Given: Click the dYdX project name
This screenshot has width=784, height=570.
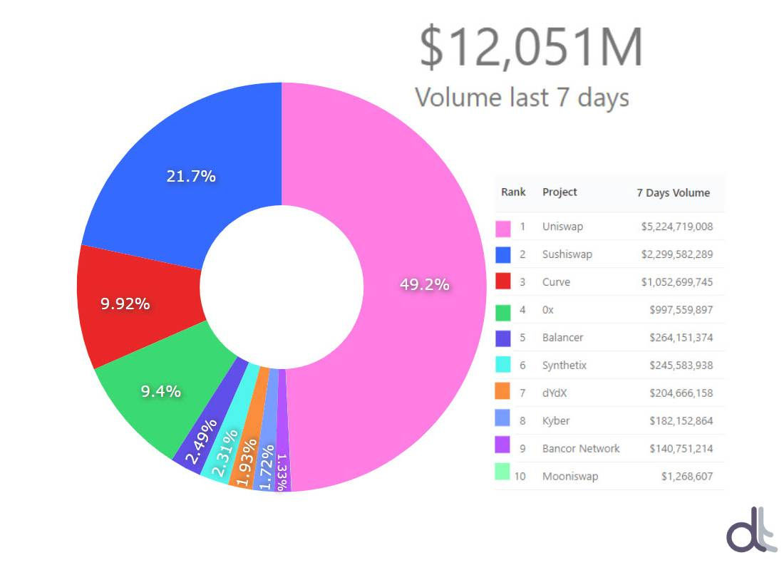Looking at the screenshot, I should click(x=555, y=393).
